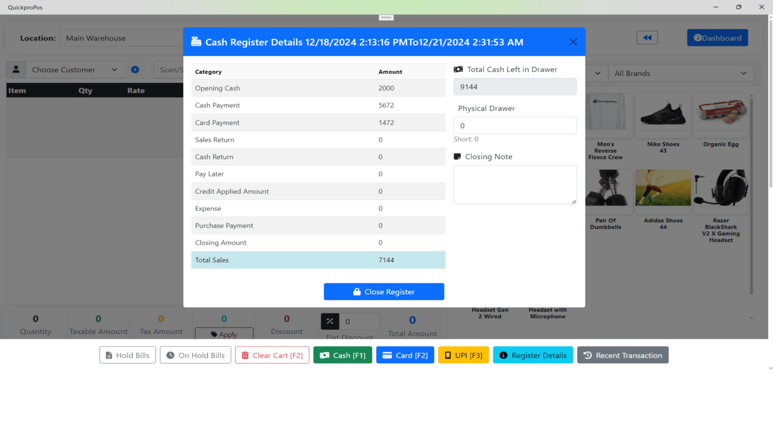
Task: Close the Cash Register Details dialog
Action: tap(573, 41)
